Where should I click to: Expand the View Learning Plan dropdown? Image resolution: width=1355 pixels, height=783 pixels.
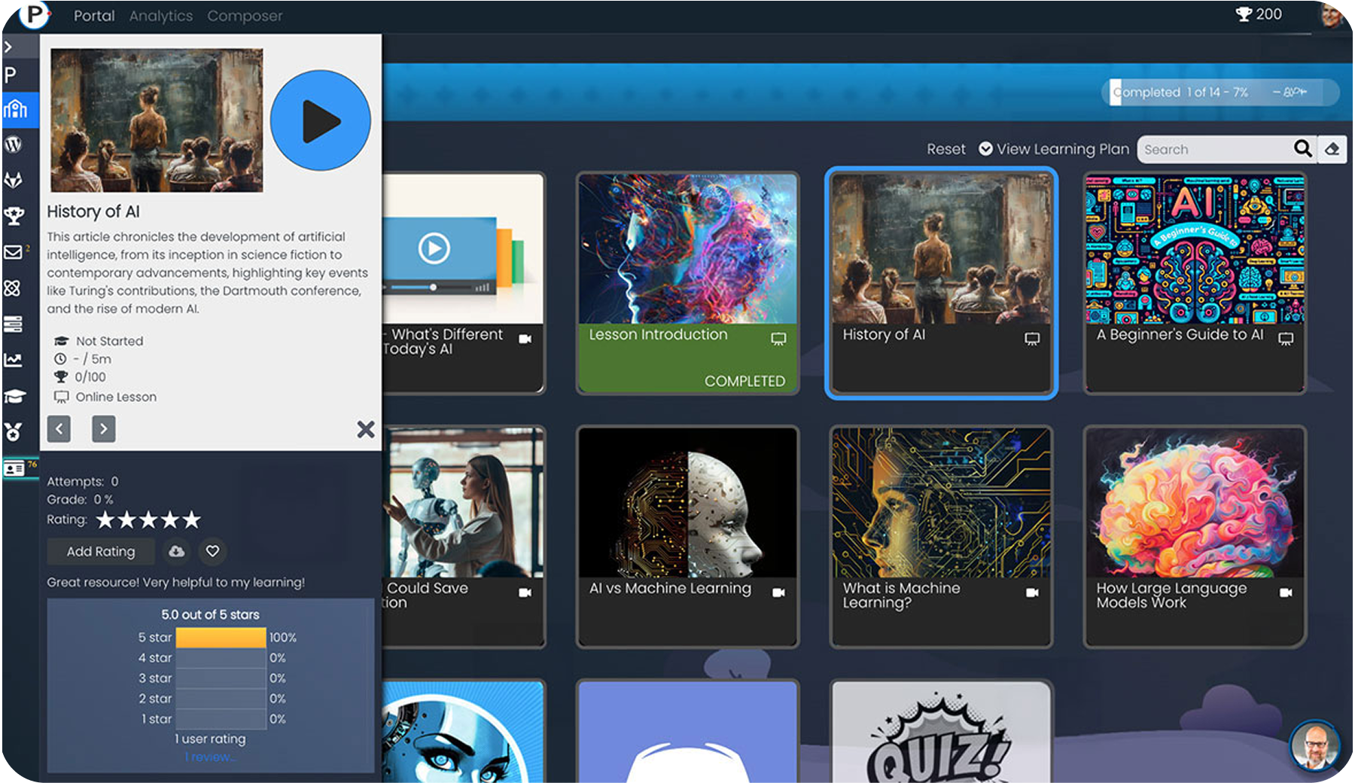click(1054, 149)
